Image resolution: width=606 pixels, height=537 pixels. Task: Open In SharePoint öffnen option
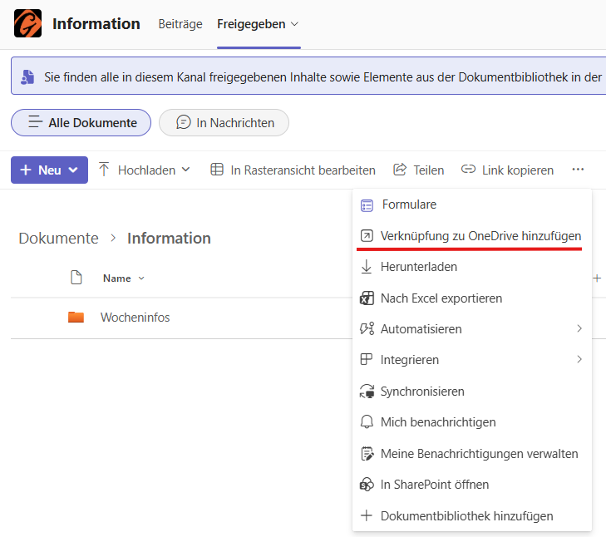434,485
